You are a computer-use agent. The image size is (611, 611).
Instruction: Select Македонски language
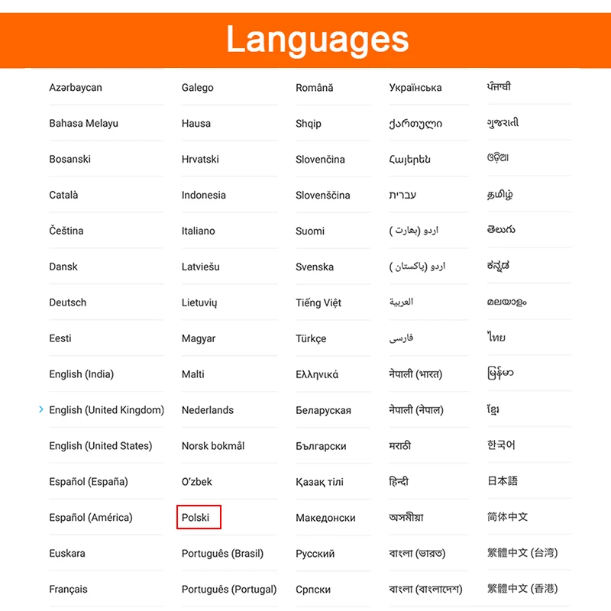coord(326,518)
